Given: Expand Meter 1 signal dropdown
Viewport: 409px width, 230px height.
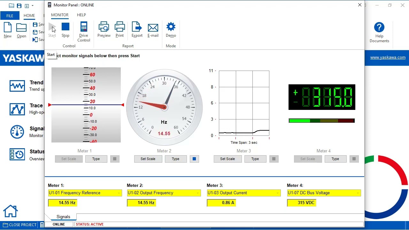Looking at the screenshot, I should coord(119,193).
